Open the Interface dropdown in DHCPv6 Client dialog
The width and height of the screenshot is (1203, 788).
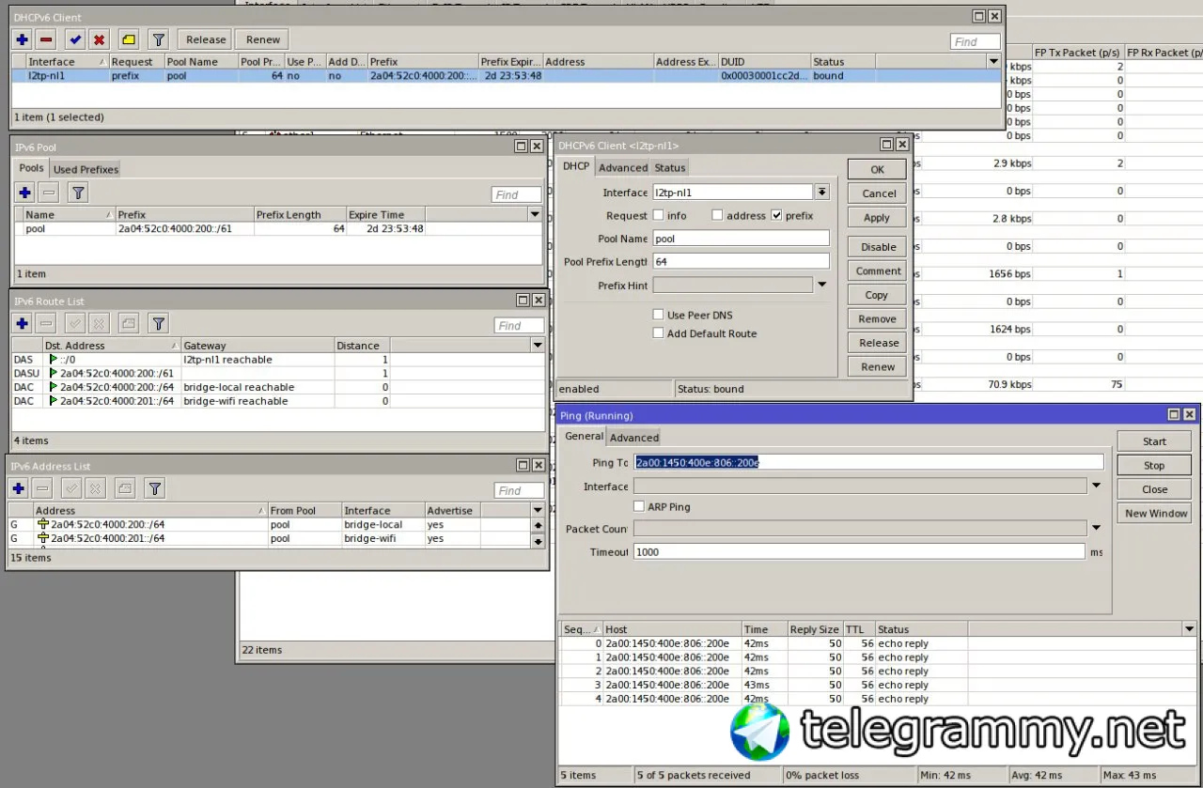pos(822,192)
